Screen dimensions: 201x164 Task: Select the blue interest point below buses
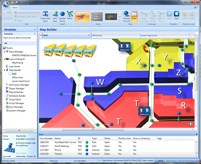coord(73,61)
